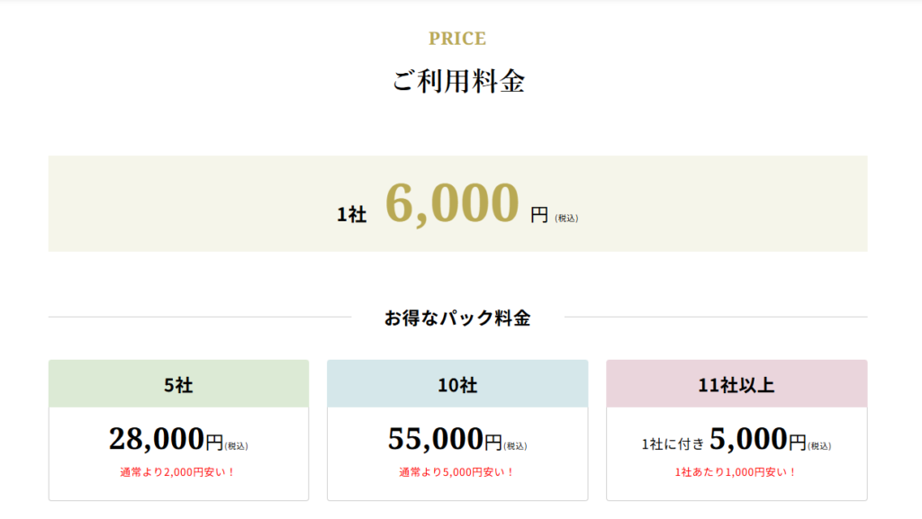
Task: Click the 55,000円 price
Action: coord(445,439)
